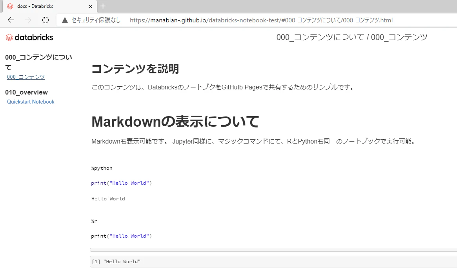Click the browser back arrow
The image size is (457, 269).
11,20
